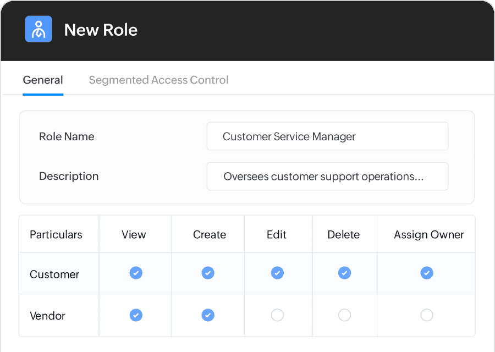Uncheck View permission for Customer

tap(136, 273)
